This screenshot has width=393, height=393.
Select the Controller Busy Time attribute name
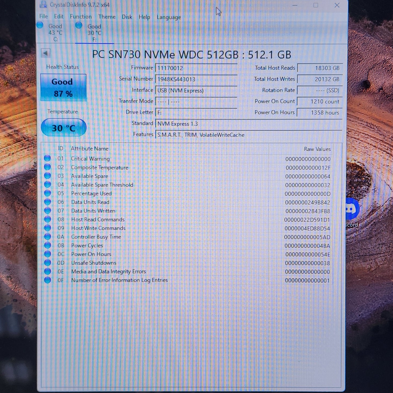point(96,237)
